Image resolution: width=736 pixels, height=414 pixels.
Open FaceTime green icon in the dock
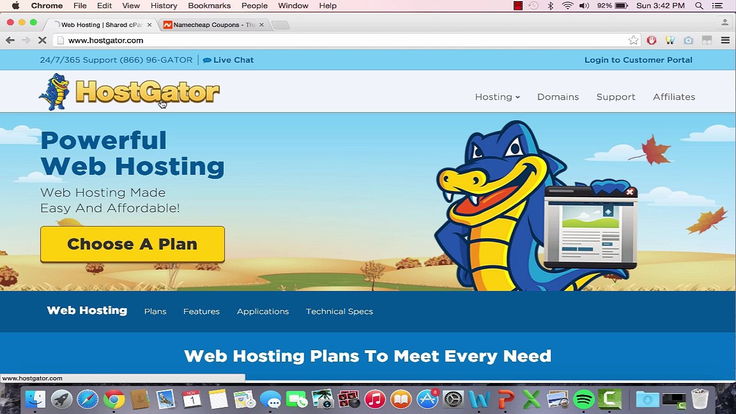pos(297,398)
